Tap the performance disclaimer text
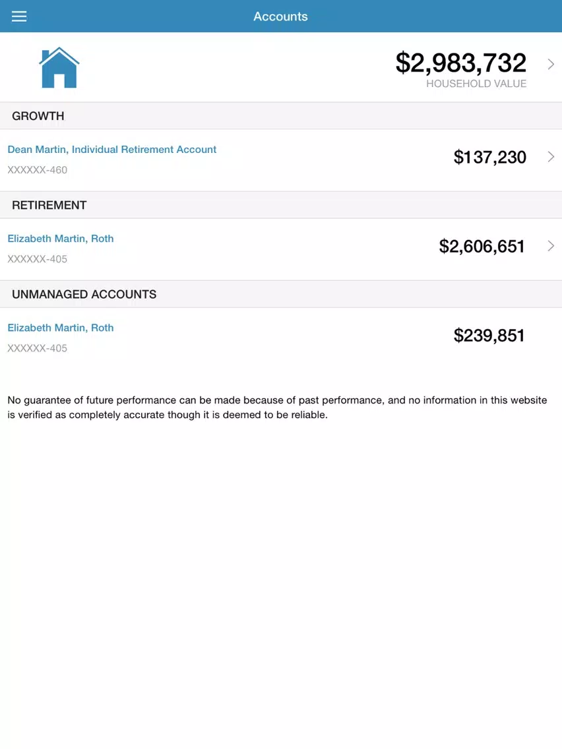The image size is (562, 749). click(277, 407)
